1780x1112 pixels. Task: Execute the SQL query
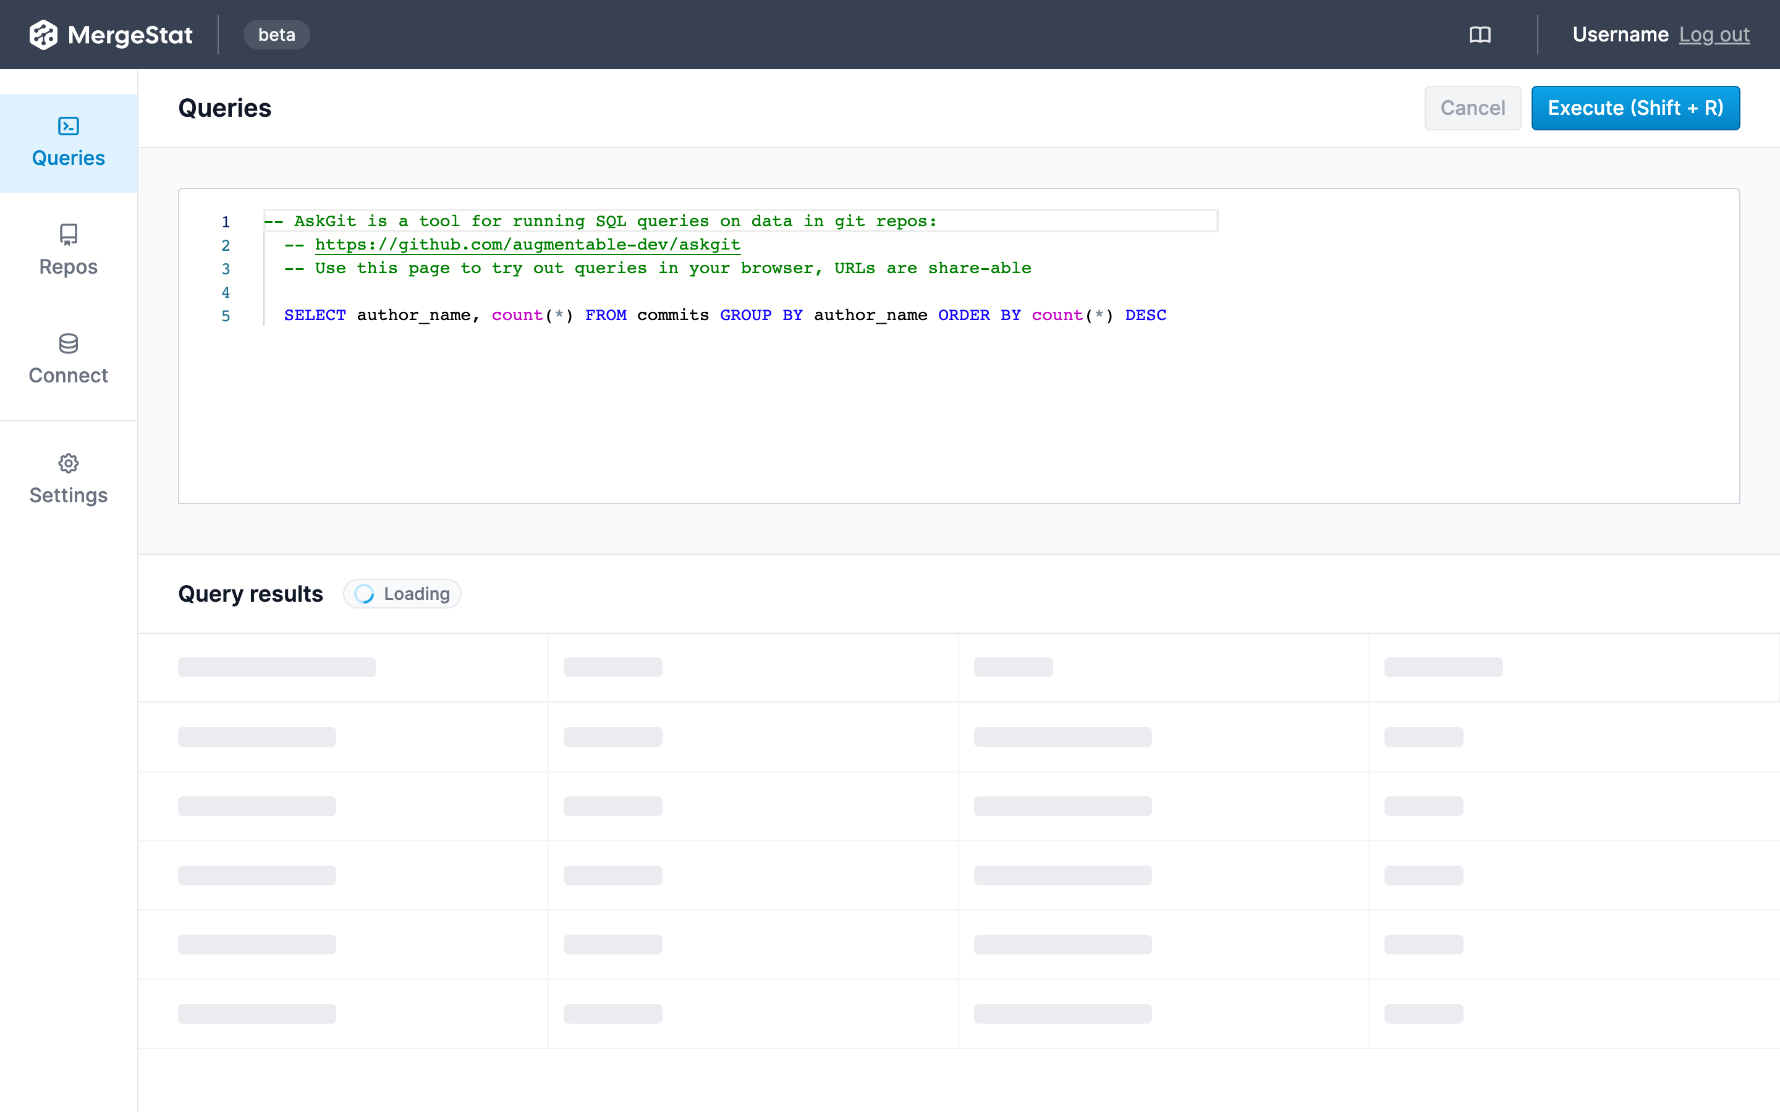pyautogui.click(x=1635, y=107)
